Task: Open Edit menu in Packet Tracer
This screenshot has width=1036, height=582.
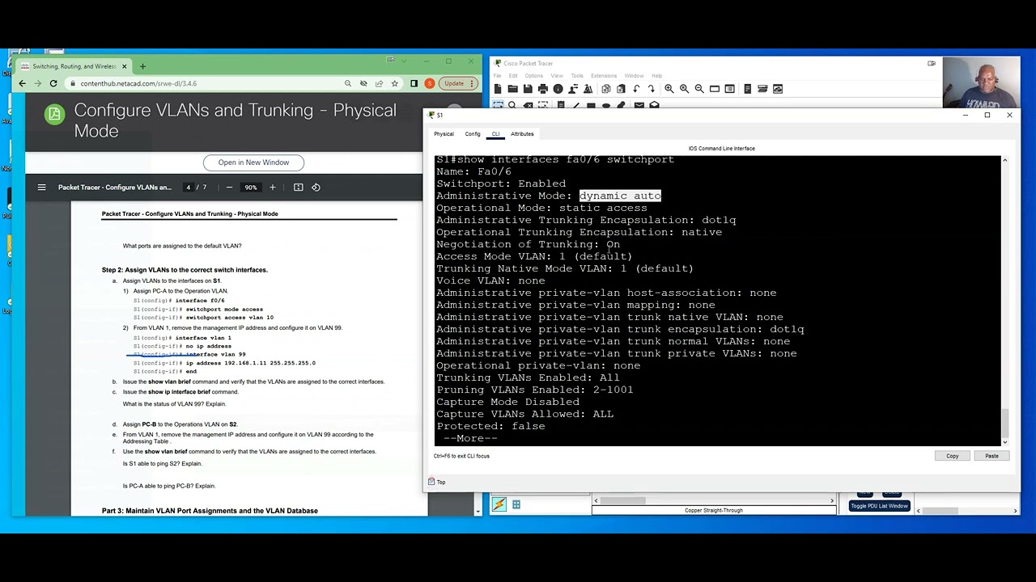Action: point(513,76)
